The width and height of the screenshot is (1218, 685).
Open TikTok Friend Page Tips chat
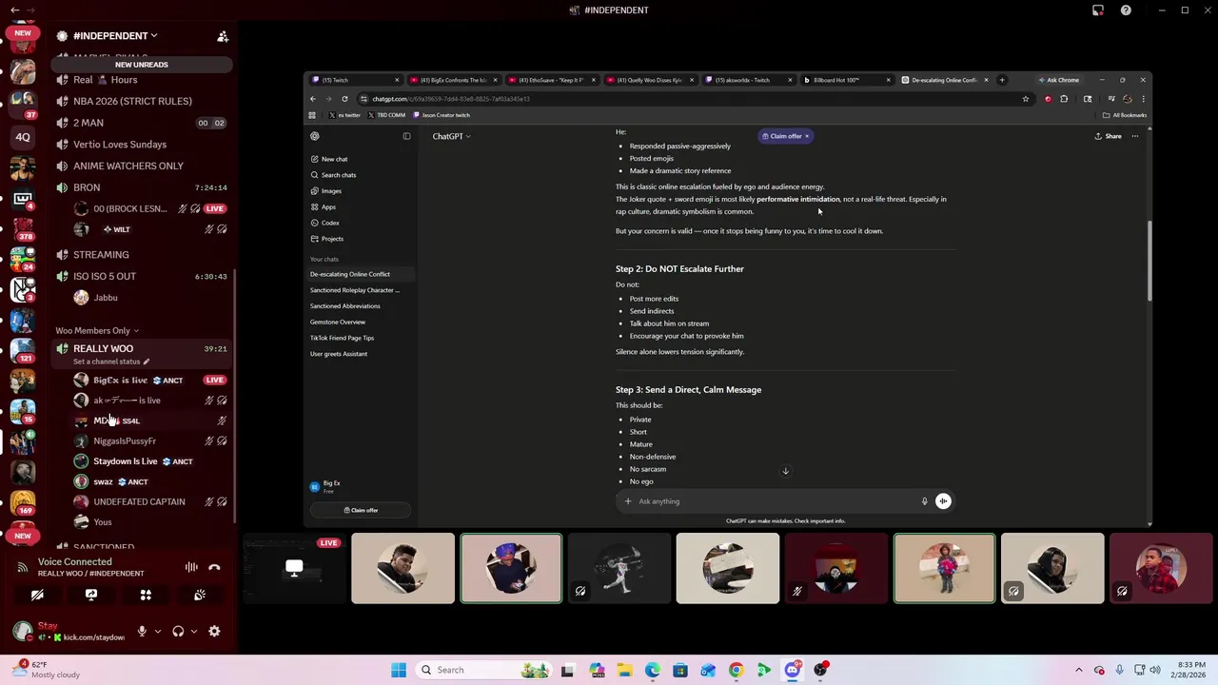342,338
